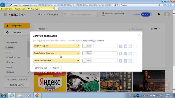The width and height of the screenshot is (175, 98).
Task: Close the Яндекс.Диск browser tab
Action: pos(53,9)
